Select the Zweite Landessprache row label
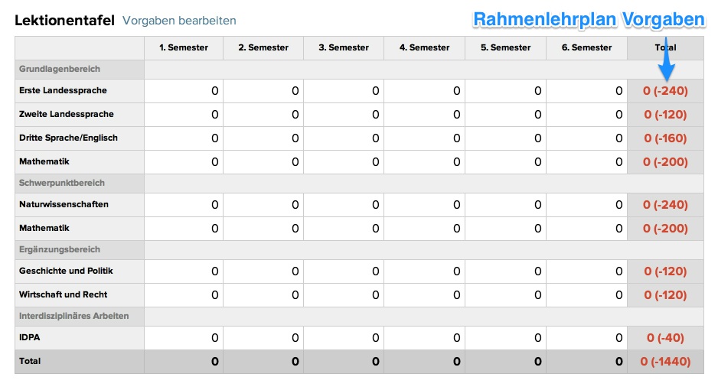 click(67, 114)
